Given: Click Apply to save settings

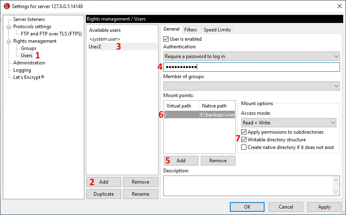Looking at the screenshot, I should click(x=324, y=207).
